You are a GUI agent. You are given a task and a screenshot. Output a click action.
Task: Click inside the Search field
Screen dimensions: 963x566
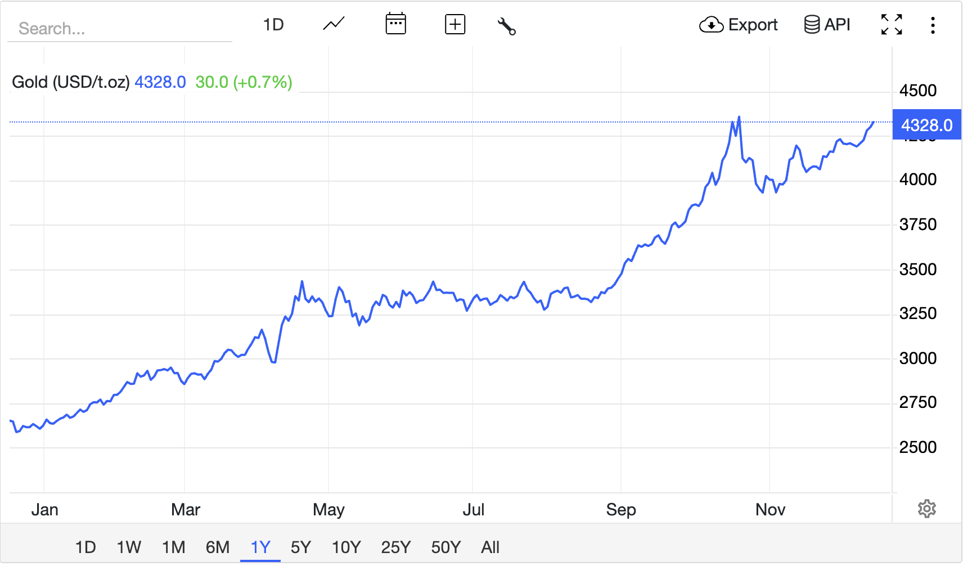coord(120,28)
